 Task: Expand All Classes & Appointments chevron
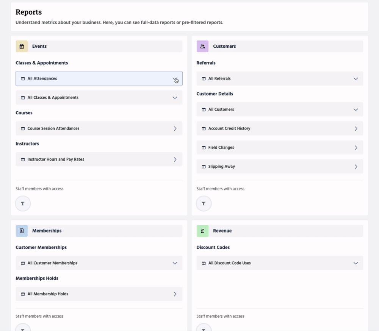tap(175, 98)
